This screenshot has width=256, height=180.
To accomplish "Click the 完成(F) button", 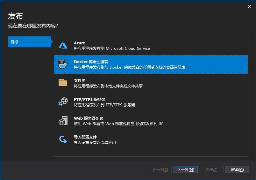I will 211,169.
